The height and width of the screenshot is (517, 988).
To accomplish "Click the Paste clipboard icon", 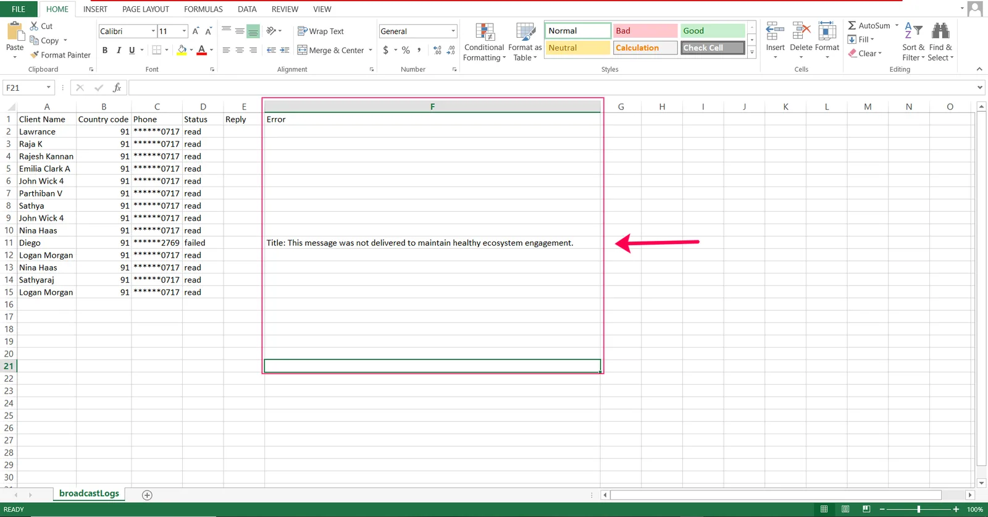I will pos(15,32).
